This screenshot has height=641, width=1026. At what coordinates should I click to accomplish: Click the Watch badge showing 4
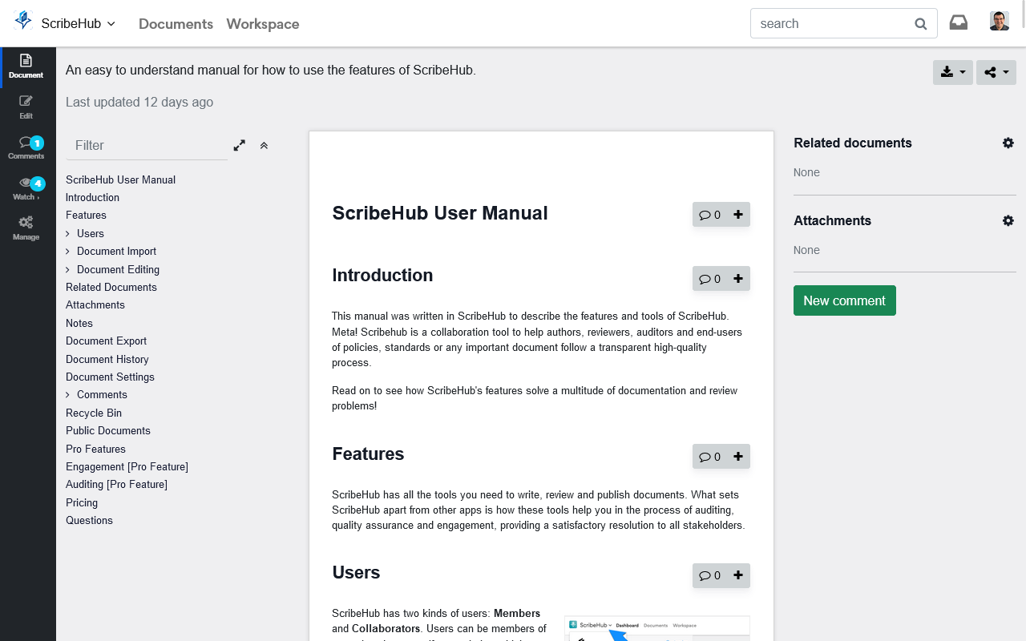(x=38, y=183)
